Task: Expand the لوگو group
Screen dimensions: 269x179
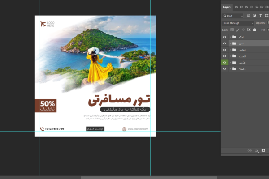Action: click(x=230, y=37)
